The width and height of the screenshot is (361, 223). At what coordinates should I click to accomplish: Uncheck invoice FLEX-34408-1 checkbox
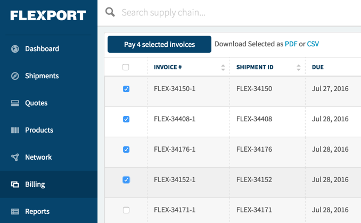126,119
